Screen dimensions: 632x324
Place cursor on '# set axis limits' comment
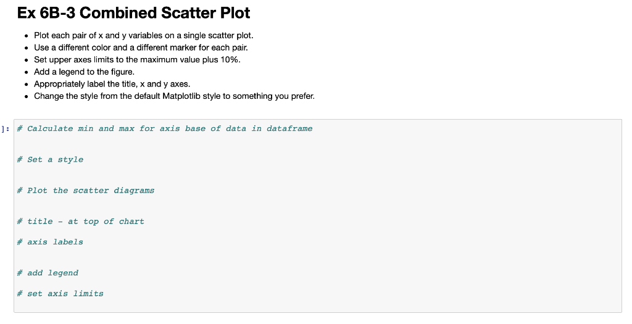[60, 294]
